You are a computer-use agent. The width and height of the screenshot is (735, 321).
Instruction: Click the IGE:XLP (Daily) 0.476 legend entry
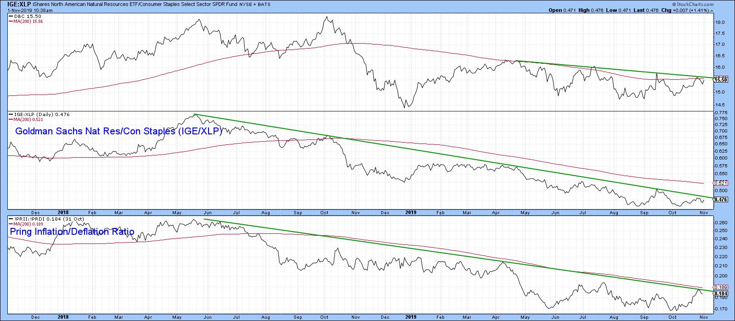pyautogui.click(x=38, y=114)
